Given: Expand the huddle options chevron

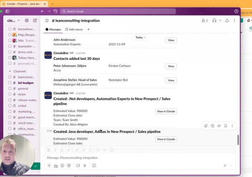Looking at the screenshot, I should pos(220,20).
